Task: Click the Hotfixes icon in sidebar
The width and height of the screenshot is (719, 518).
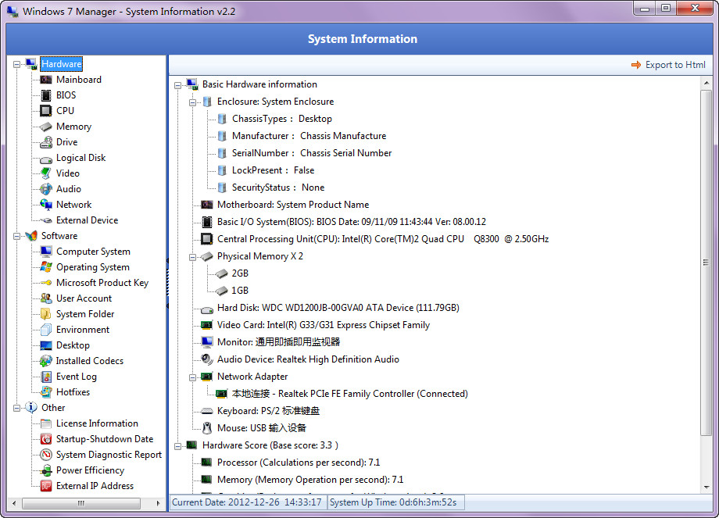Action: pos(46,392)
